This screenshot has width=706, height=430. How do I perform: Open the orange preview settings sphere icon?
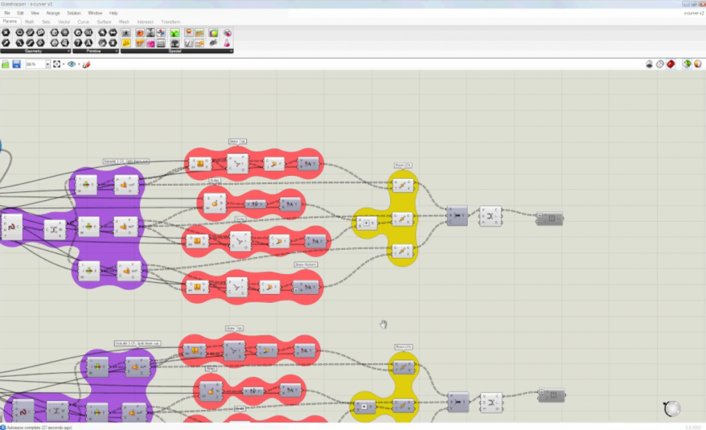click(x=698, y=64)
